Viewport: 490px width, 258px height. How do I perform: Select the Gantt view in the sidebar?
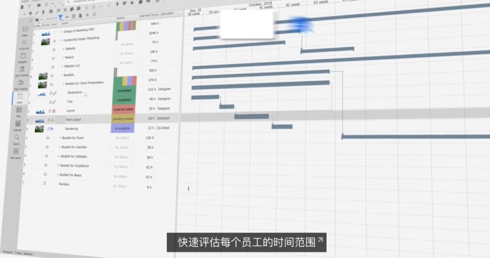click(20, 98)
